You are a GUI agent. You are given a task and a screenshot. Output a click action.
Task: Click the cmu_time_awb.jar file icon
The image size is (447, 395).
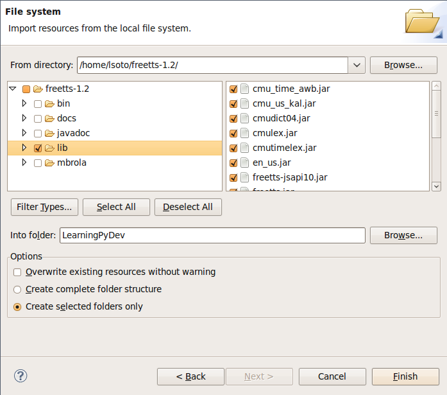tap(244, 89)
